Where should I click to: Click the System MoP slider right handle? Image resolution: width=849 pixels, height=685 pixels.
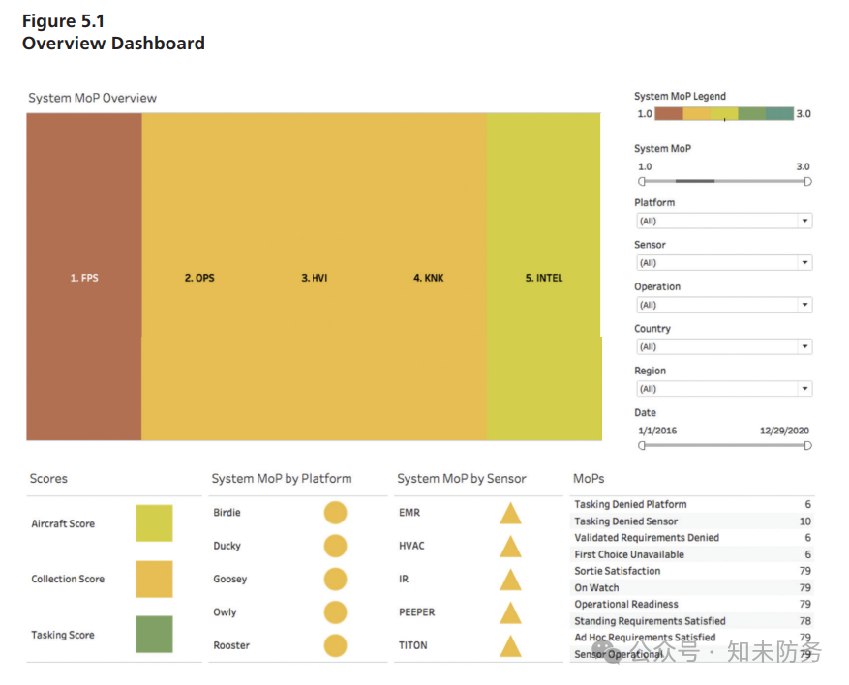pos(807,181)
